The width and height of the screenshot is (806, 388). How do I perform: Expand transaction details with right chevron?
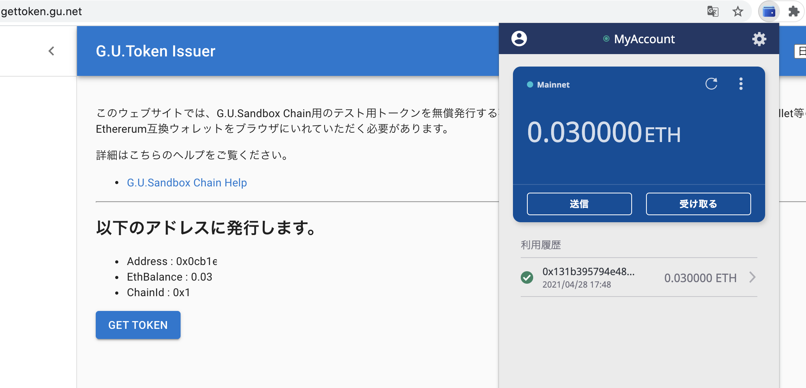(x=752, y=277)
